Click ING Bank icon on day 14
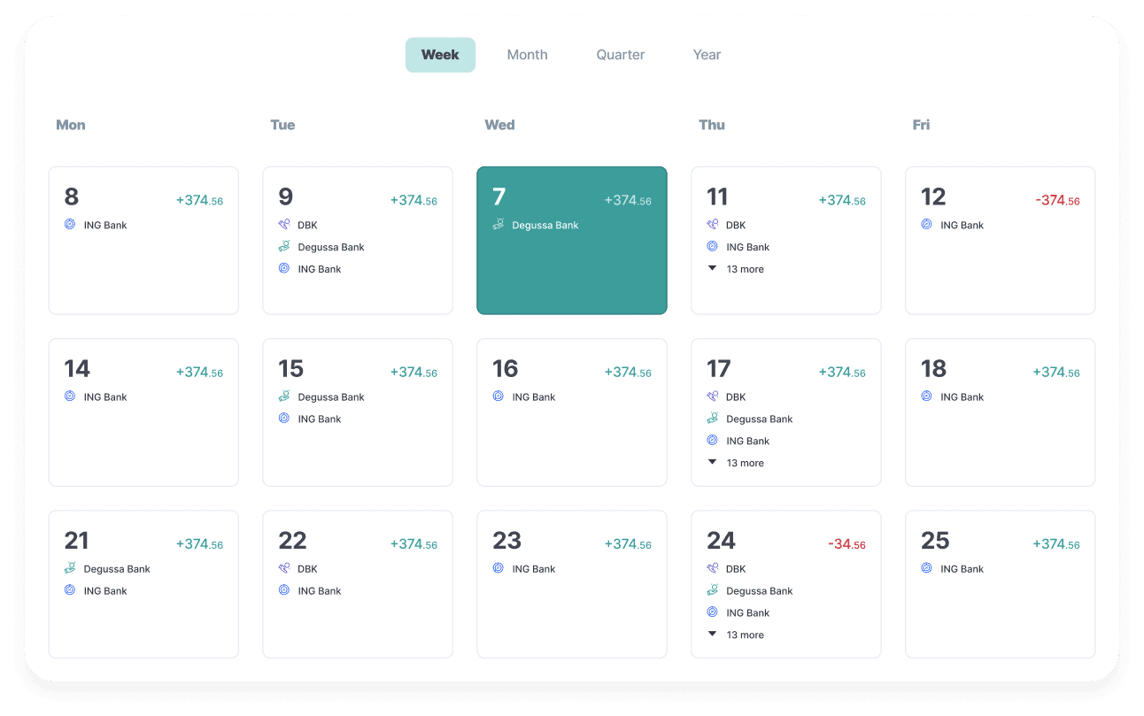The width and height of the screenshot is (1144, 716). click(x=70, y=396)
